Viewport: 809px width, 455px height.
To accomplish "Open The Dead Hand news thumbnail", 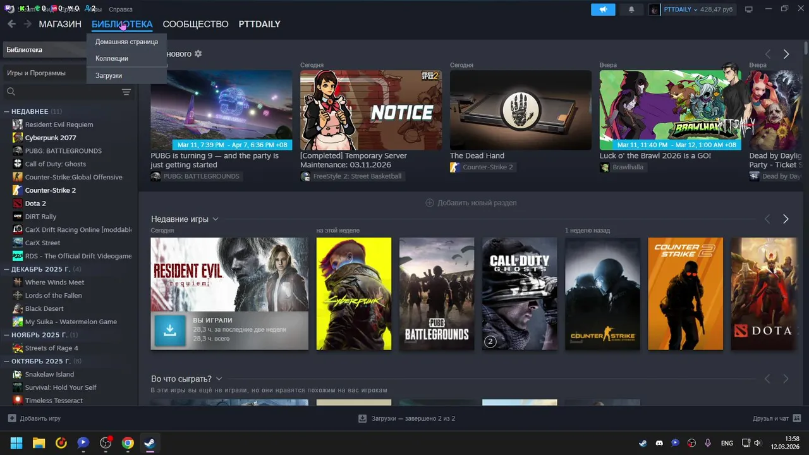I will [x=521, y=110].
